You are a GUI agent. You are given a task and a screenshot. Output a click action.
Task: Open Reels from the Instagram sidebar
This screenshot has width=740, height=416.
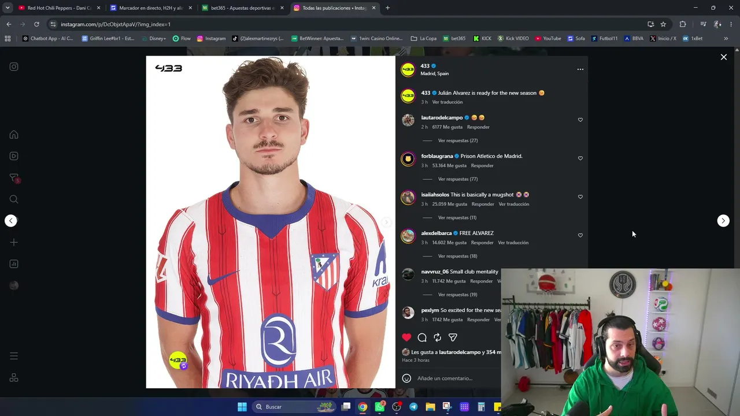tap(14, 156)
